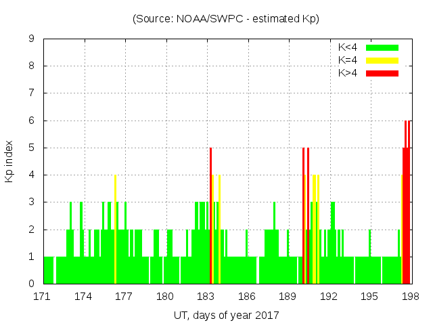
Task: Click the yellow K=4 legend swatch
Action: click(x=382, y=60)
